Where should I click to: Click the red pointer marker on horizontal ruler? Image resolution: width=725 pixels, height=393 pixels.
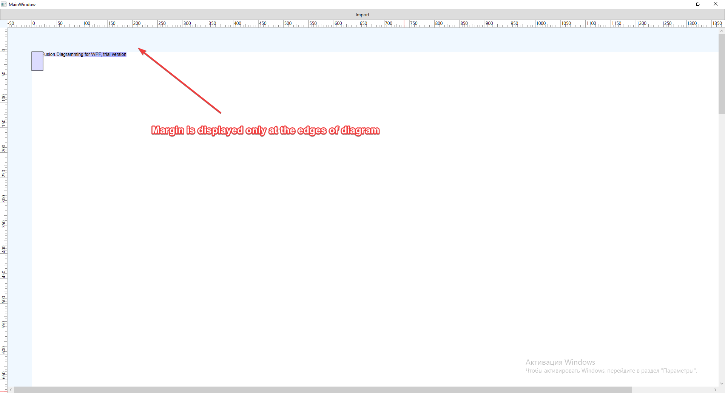click(x=404, y=24)
